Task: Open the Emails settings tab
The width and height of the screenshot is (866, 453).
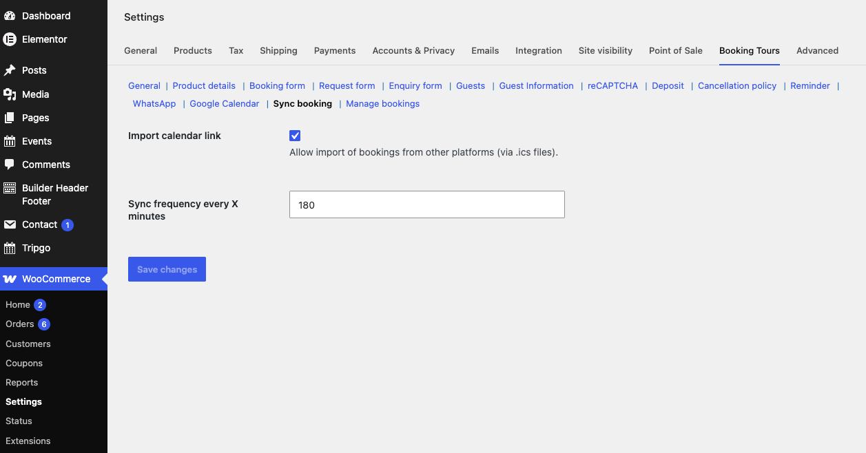Action: coord(485,50)
